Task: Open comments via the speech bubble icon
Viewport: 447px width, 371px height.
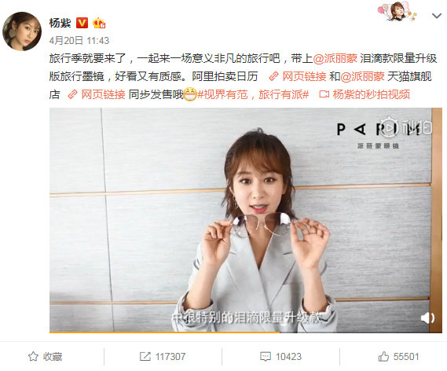Action: pyautogui.click(x=266, y=356)
